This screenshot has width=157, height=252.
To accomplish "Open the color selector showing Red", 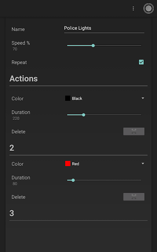I will pyautogui.click(x=104, y=164).
